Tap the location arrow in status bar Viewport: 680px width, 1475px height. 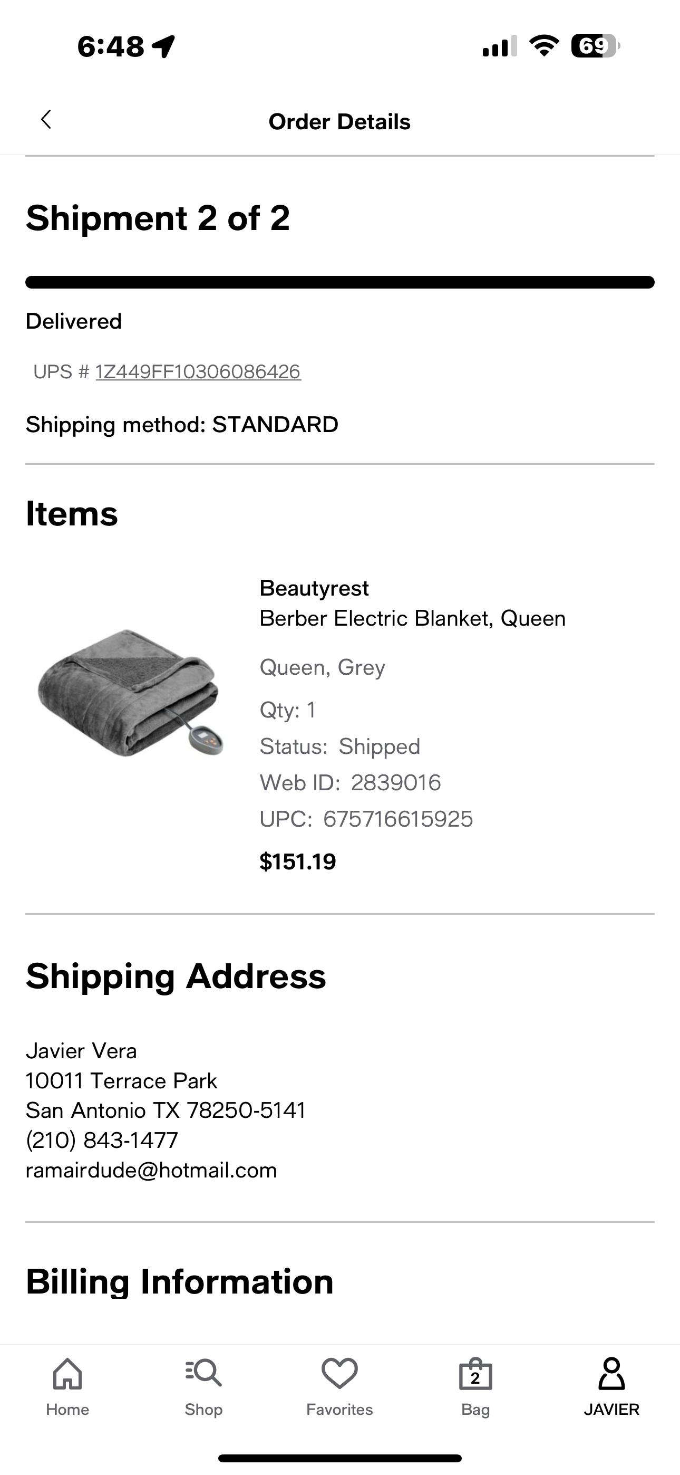tap(164, 46)
